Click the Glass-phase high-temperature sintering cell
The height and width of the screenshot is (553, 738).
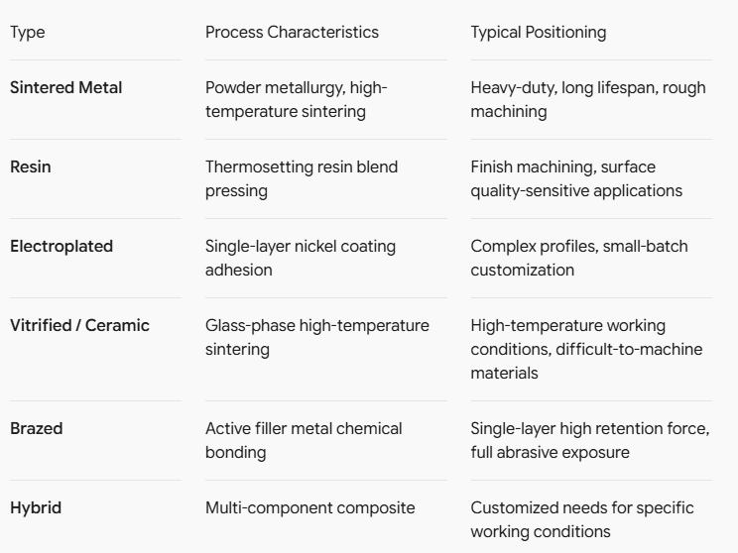pos(317,338)
